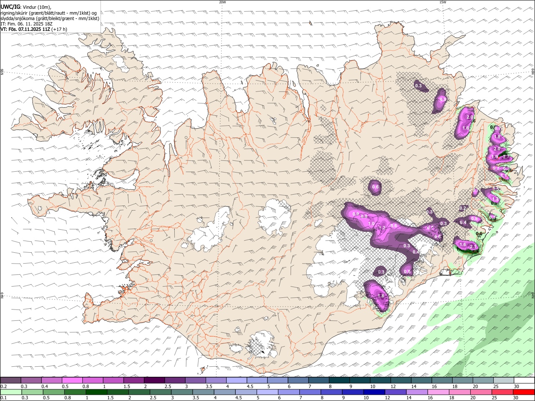Pick the 14 lavender swatch in lower legend
Screen dimensions: 535x401
(416, 392)
